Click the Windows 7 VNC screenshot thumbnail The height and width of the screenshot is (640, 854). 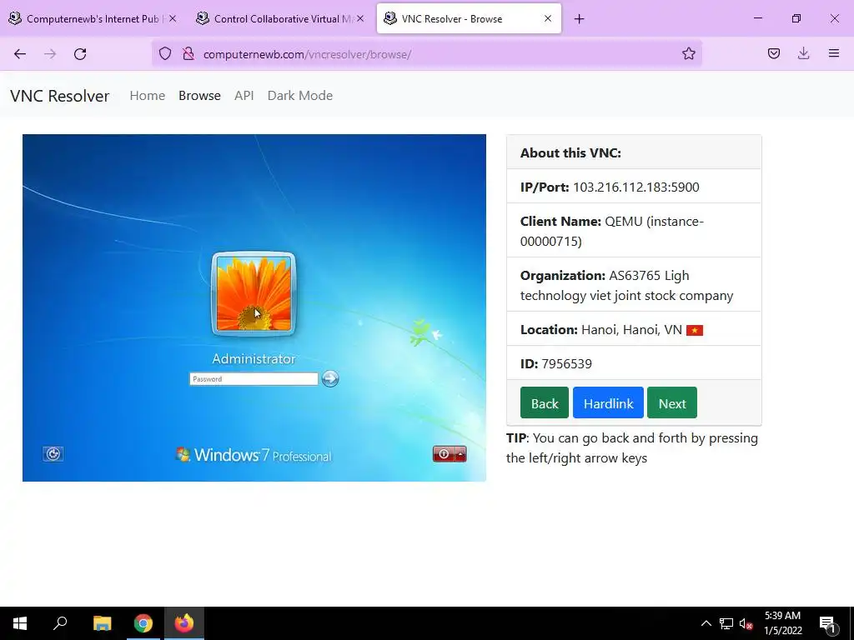tap(254, 307)
